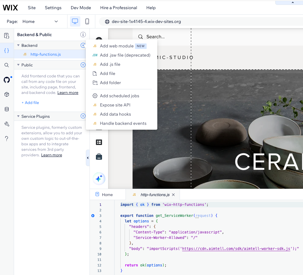Collapse the Backend section
Viewport: 303px width, 275px height.
(18, 45)
